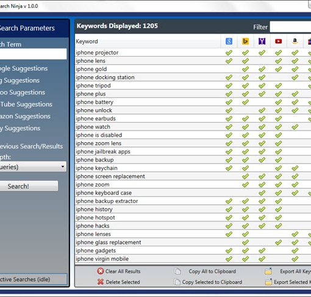The image size is (311, 297).
Task: Click Yahoo checkmark for iphone keyboard case
Action: (262, 193)
